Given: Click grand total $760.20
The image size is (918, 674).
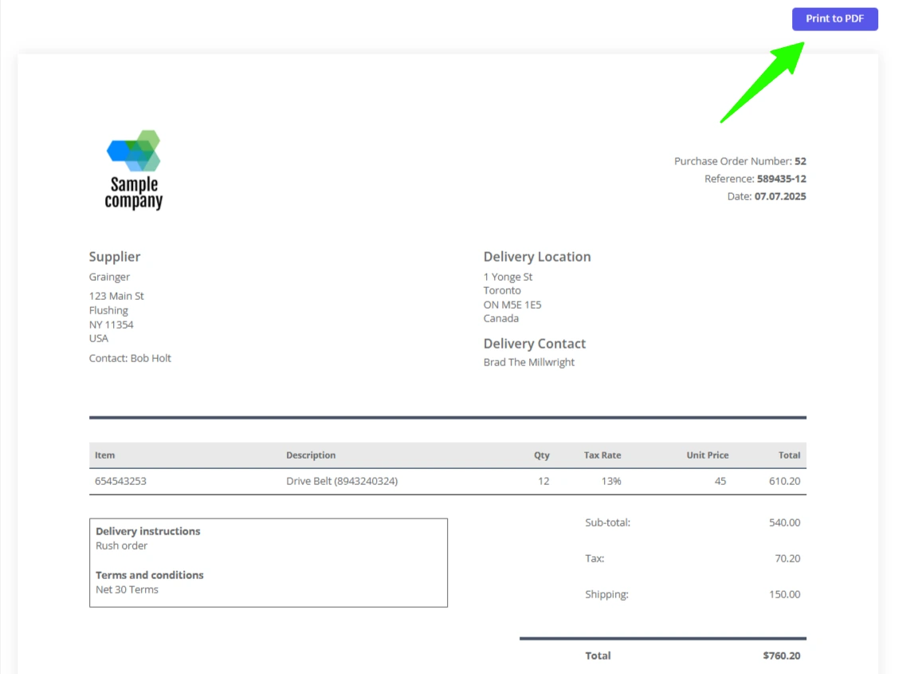Looking at the screenshot, I should click(781, 656).
